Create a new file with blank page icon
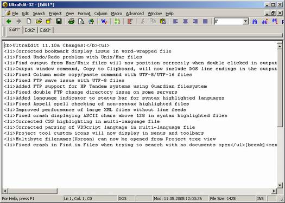Screen dimensions: 285x203 29,22
